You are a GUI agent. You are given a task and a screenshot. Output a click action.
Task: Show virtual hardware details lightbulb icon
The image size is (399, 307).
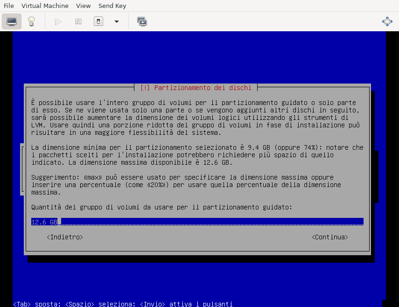31,21
